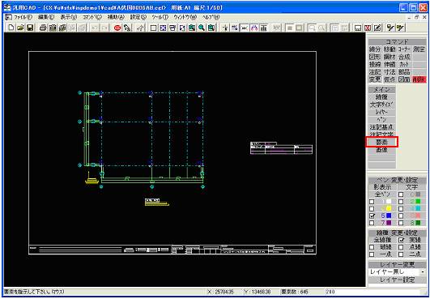Open a drawing with the folder icon
Screen dimensions: 430x299
(21, 28)
